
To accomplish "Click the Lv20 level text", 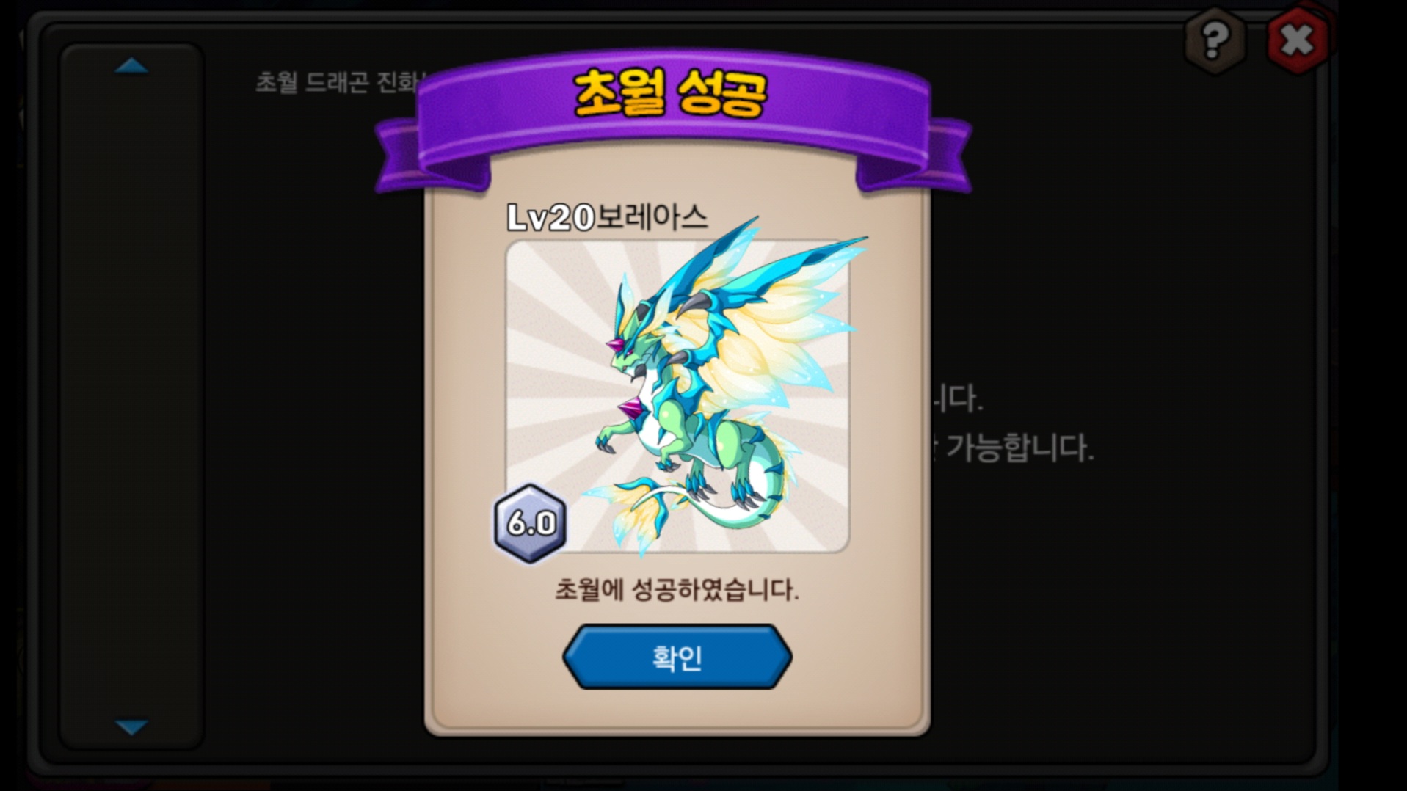I will coord(550,217).
